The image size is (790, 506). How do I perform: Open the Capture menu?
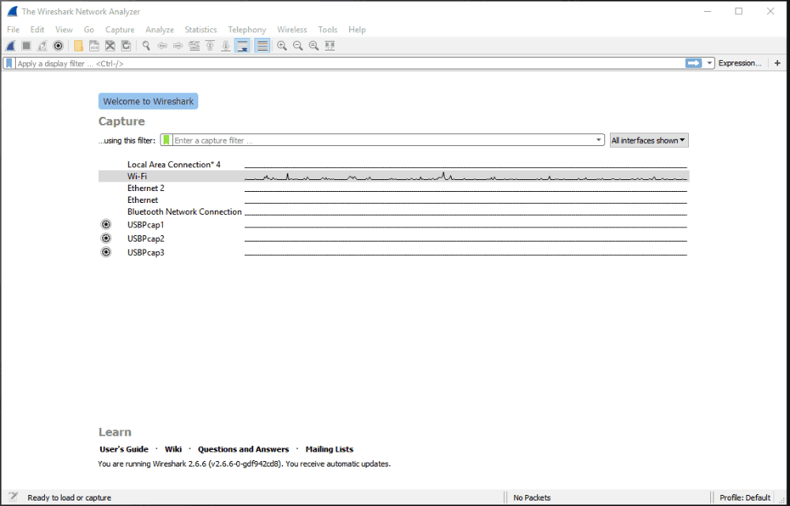[x=120, y=30]
